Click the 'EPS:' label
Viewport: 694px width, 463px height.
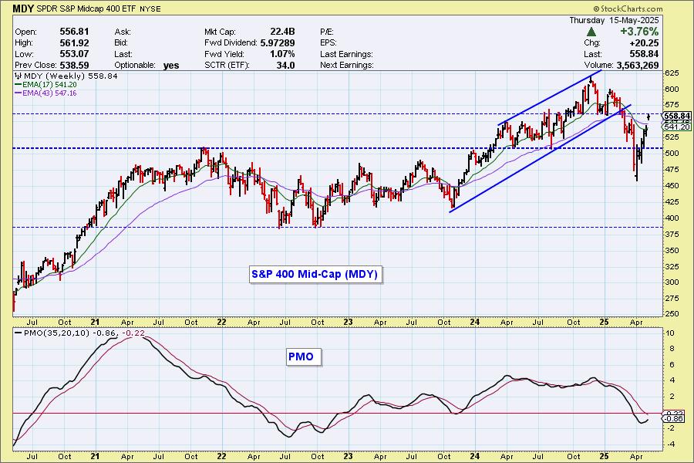[328, 43]
